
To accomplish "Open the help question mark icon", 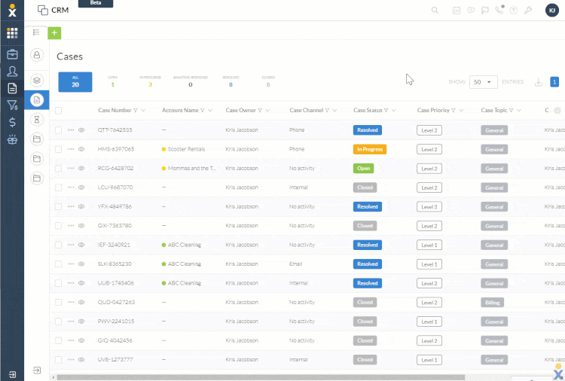I will click(x=514, y=11).
